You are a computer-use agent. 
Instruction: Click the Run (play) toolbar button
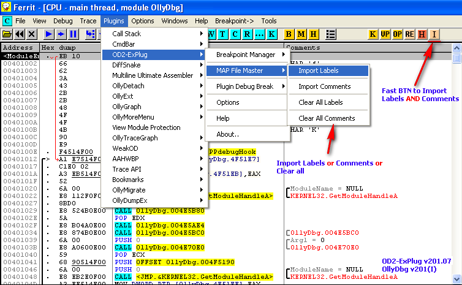point(49,34)
